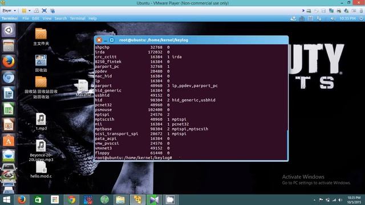Open Firefox in the Windows taskbar
The image size is (365, 205).
click(x=22, y=200)
